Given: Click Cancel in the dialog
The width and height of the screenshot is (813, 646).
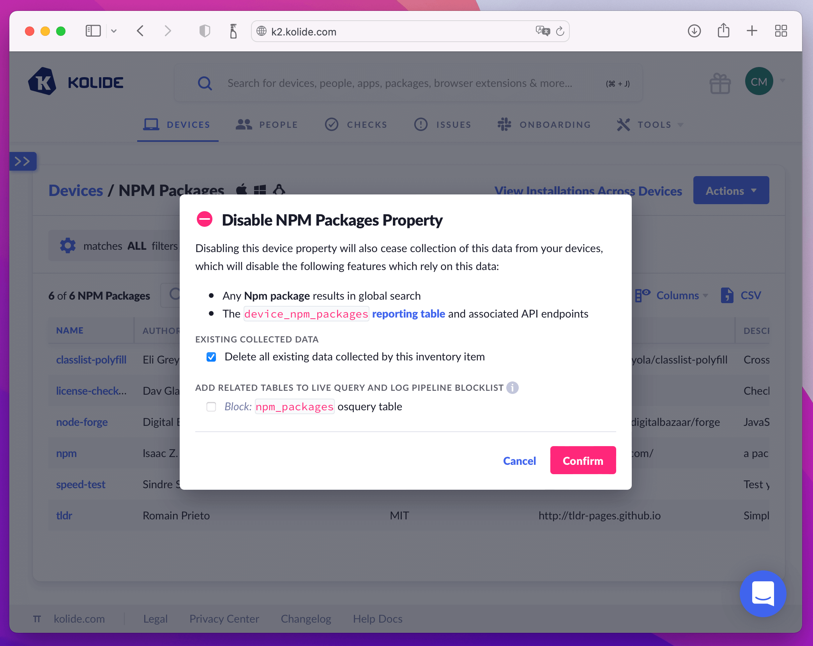Looking at the screenshot, I should 519,461.
